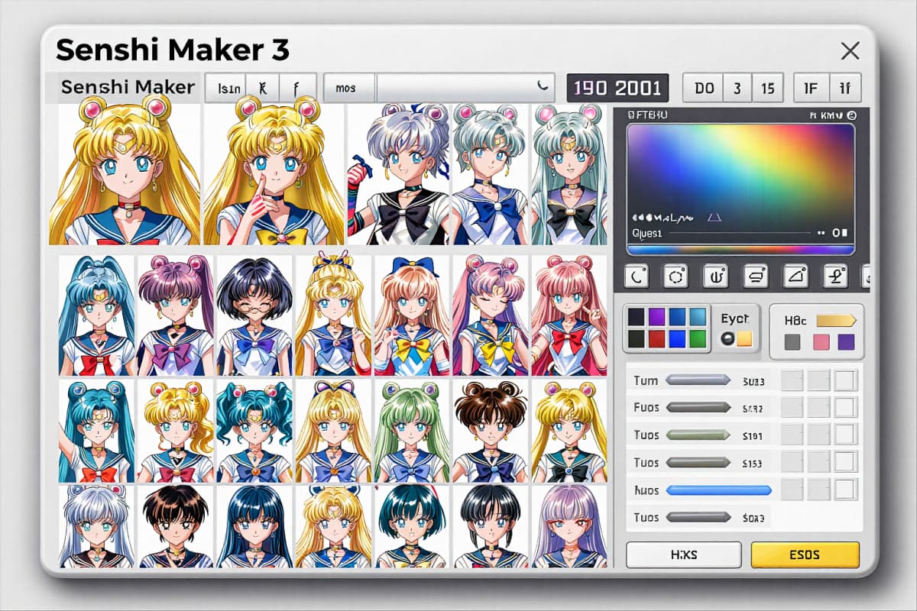Click the 190 2001 counter display

click(x=617, y=88)
